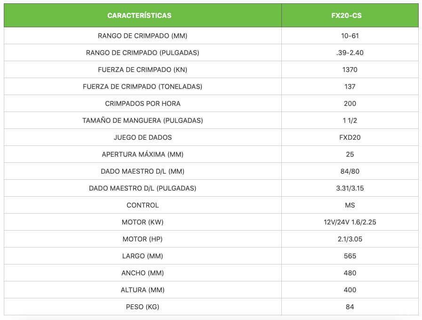Click the MOTOR (HP) row label
This screenshot has width=422, height=320.
click(x=143, y=239)
